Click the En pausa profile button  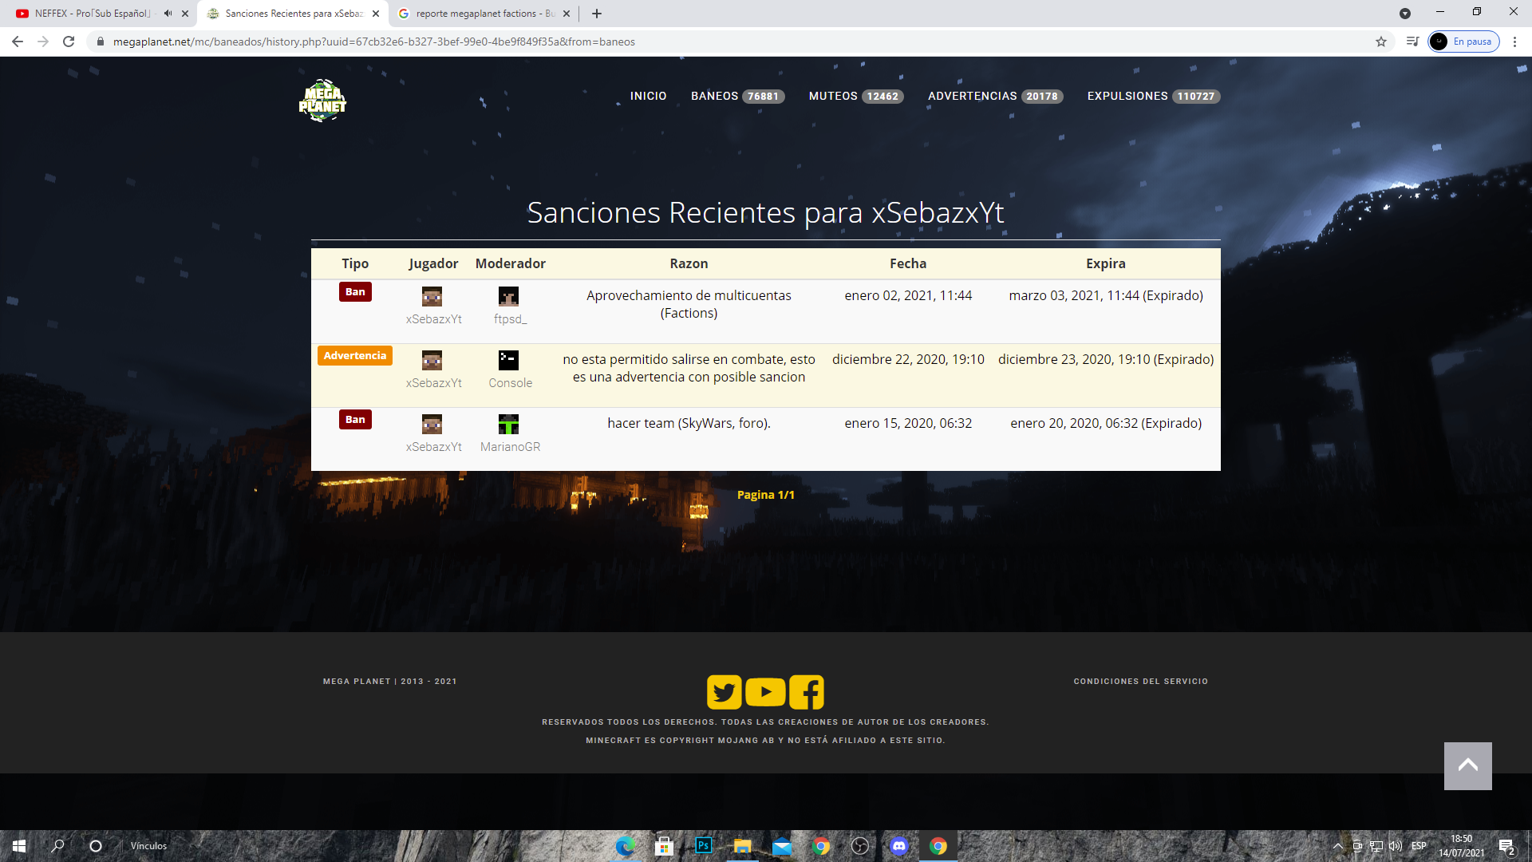pyautogui.click(x=1463, y=42)
